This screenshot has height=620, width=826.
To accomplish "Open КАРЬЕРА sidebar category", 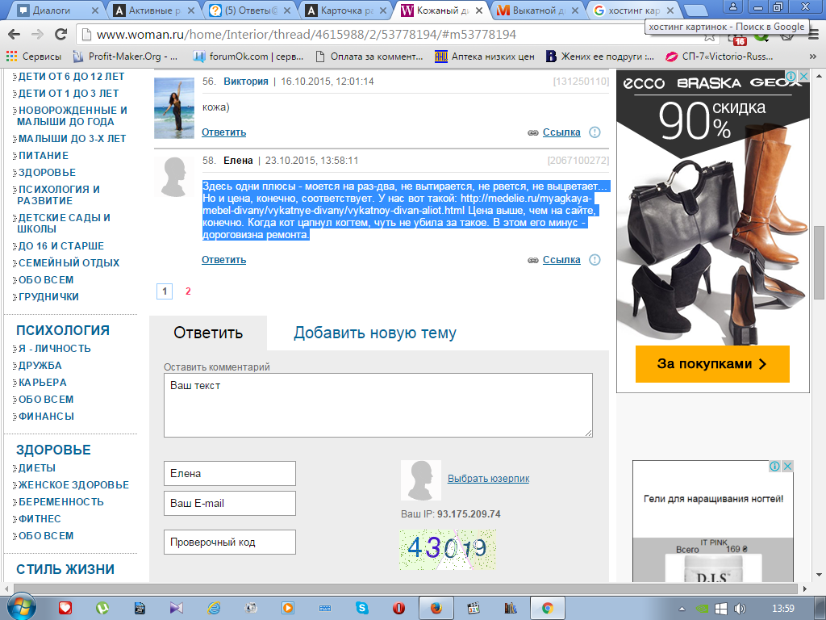I will coord(42,383).
